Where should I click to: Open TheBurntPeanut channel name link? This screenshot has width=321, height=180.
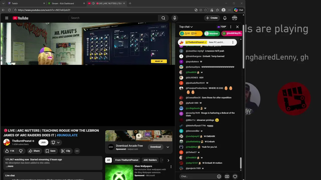tap(22, 141)
